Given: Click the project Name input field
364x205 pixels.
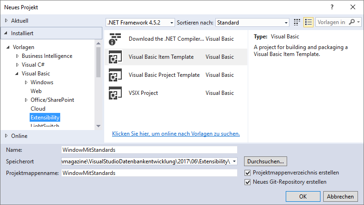Looking at the screenshot, I should click(x=149, y=149).
